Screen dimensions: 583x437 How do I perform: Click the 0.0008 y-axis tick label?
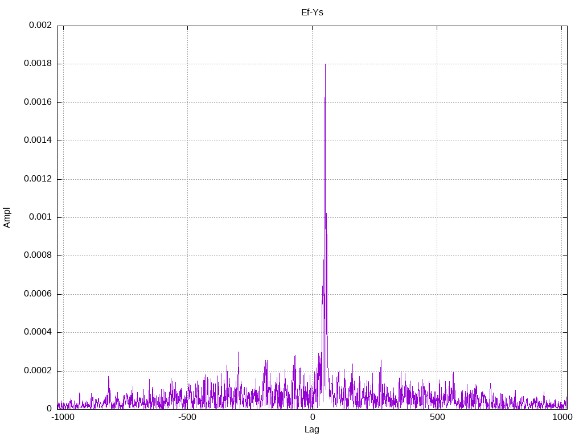point(38,255)
